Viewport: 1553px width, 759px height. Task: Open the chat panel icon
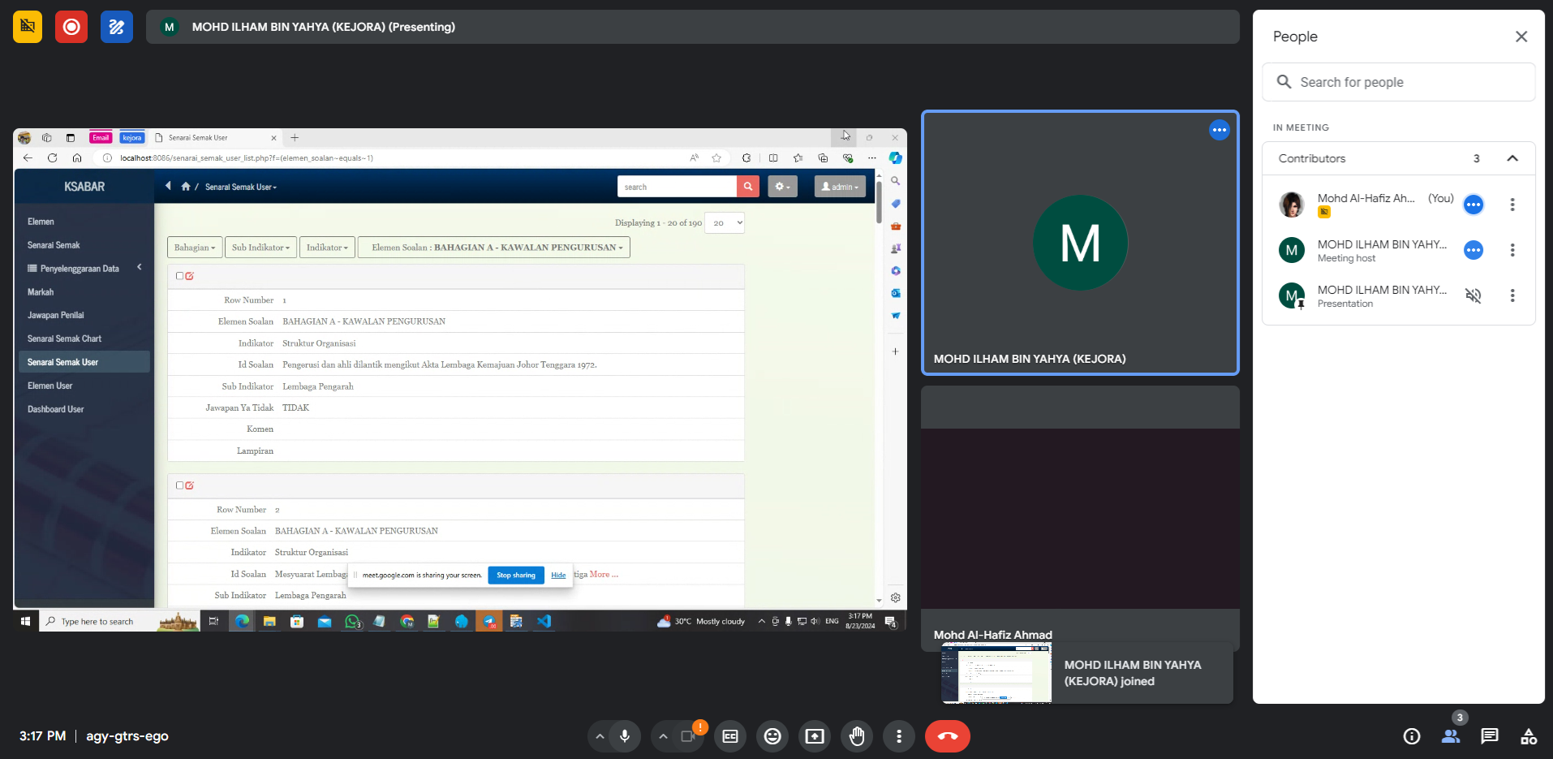(1490, 736)
